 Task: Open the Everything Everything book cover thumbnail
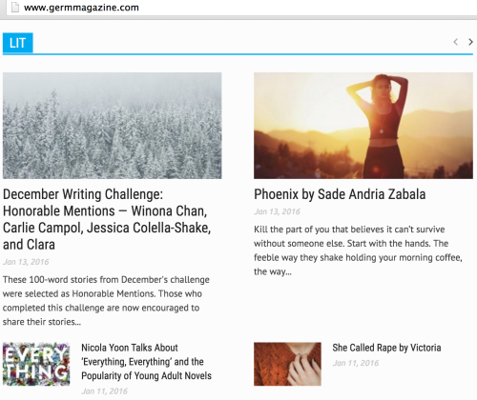[36, 364]
